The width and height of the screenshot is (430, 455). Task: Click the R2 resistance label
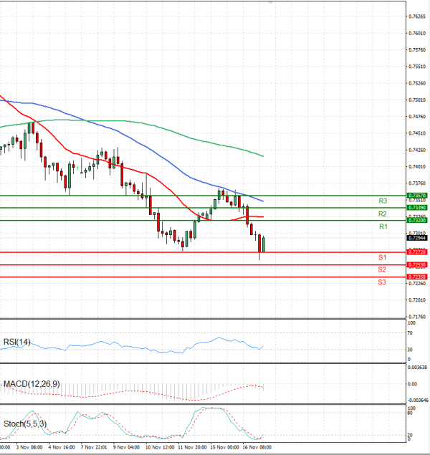pos(383,214)
